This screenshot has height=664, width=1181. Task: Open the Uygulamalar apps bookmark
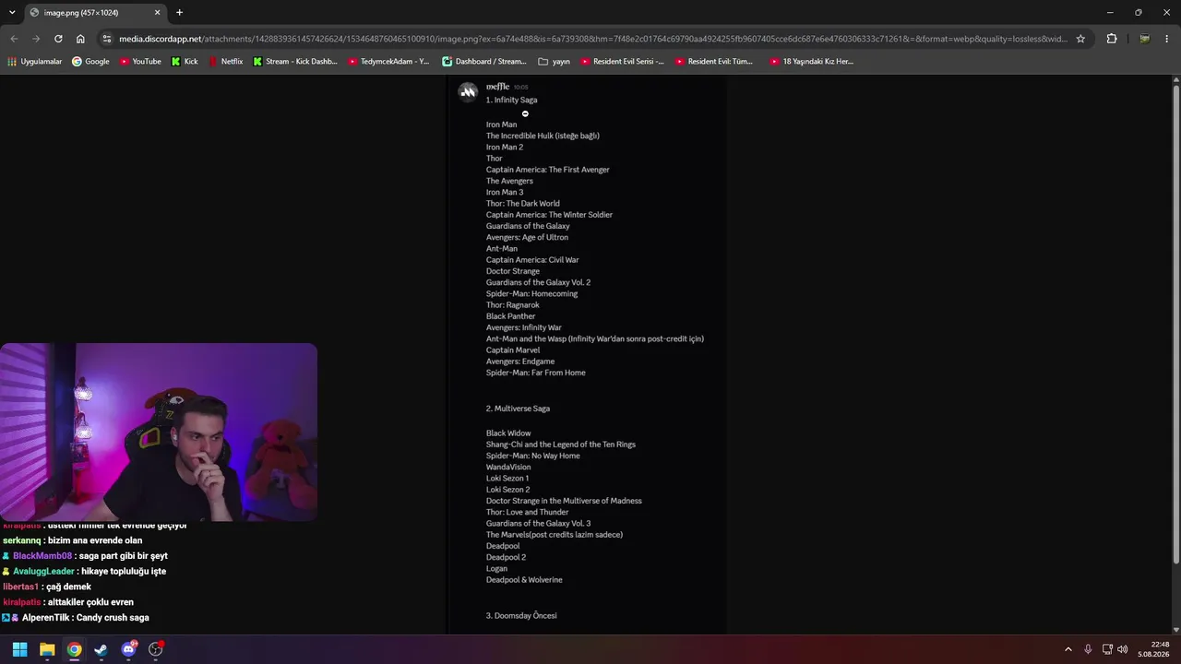(x=35, y=62)
